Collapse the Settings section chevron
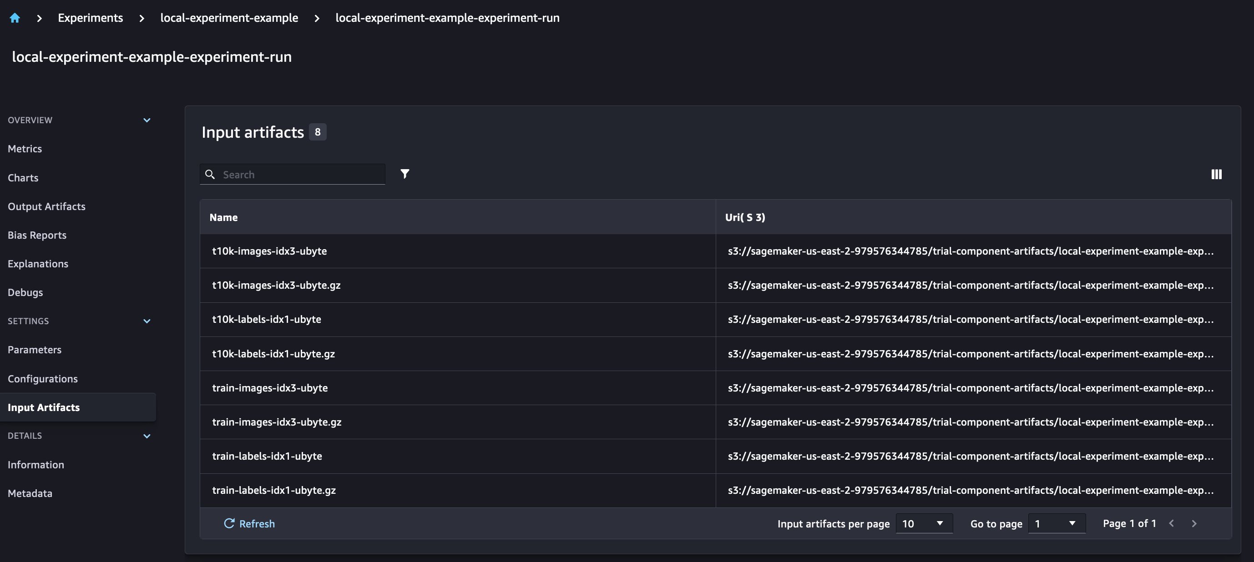The width and height of the screenshot is (1254, 562). [147, 321]
